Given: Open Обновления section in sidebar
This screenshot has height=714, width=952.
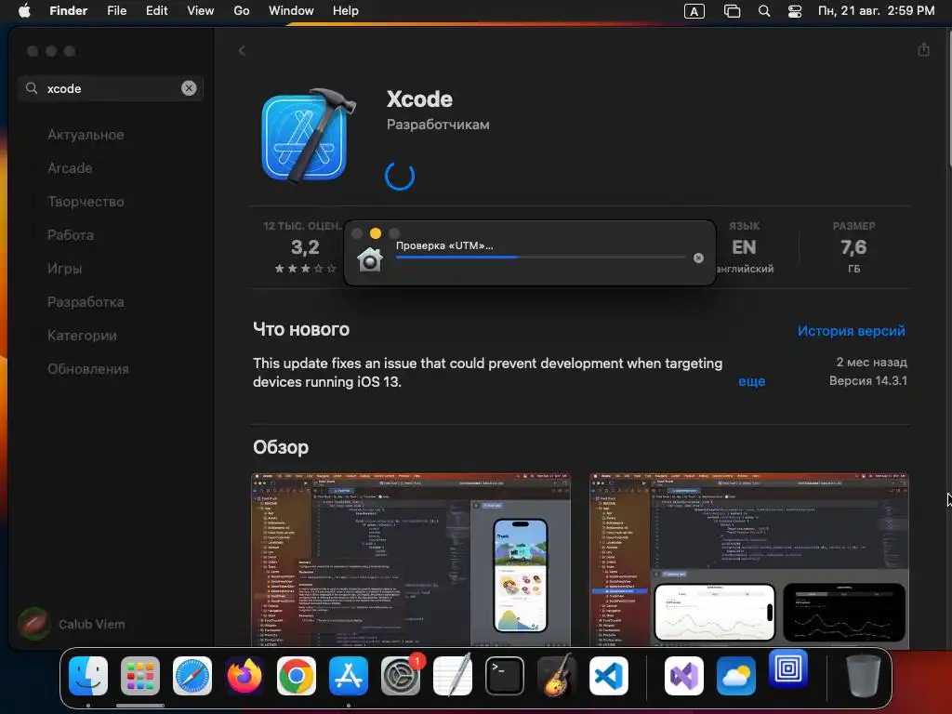Looking at the screenshot, I should coord(88,368).
